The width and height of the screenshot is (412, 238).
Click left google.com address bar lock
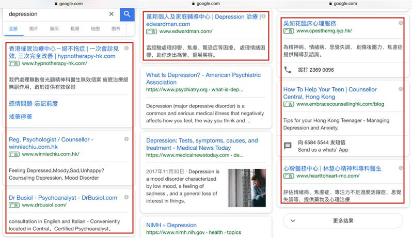click(x=56, y=4)
